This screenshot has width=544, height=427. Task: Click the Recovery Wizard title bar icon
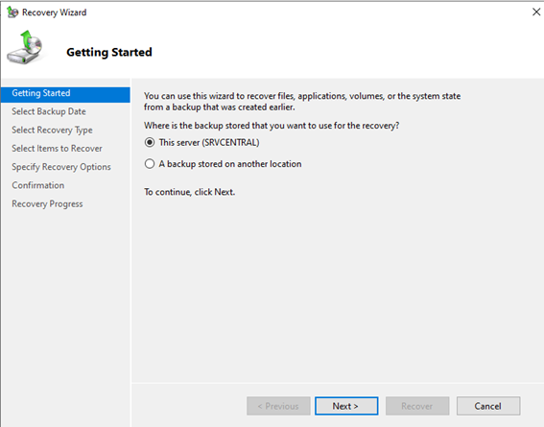12,12
